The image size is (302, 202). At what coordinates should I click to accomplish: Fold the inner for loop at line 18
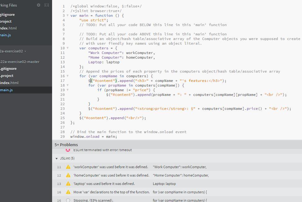(x=68, y=85)
